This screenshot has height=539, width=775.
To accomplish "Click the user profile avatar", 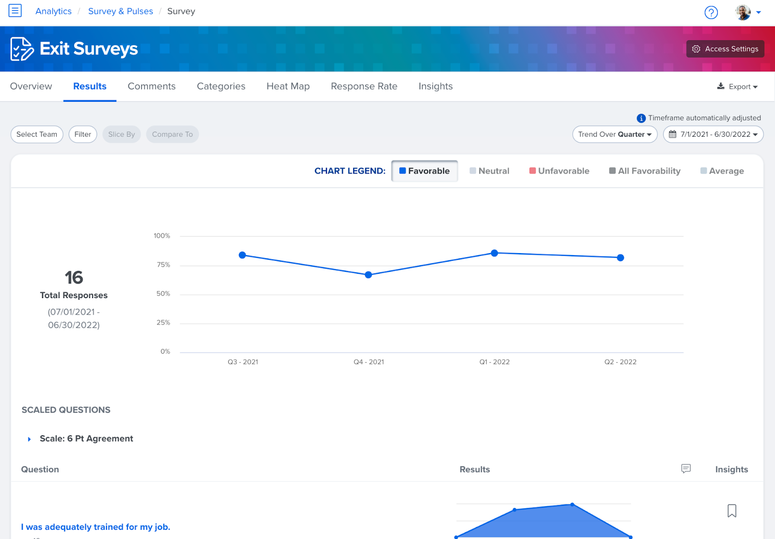I will coord(743,12).
